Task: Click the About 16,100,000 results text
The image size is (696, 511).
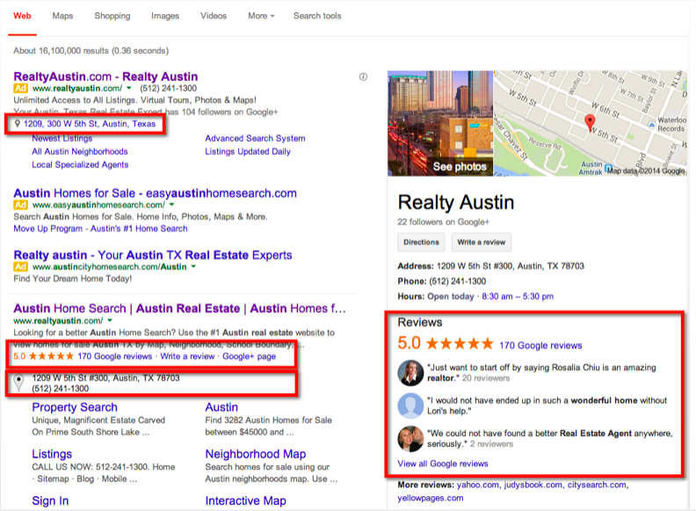Action: pyautogui.click(x=91, y=51)
